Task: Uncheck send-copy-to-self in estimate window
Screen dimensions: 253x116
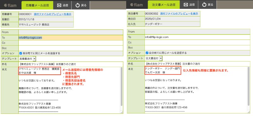Action: pos(21,53)
